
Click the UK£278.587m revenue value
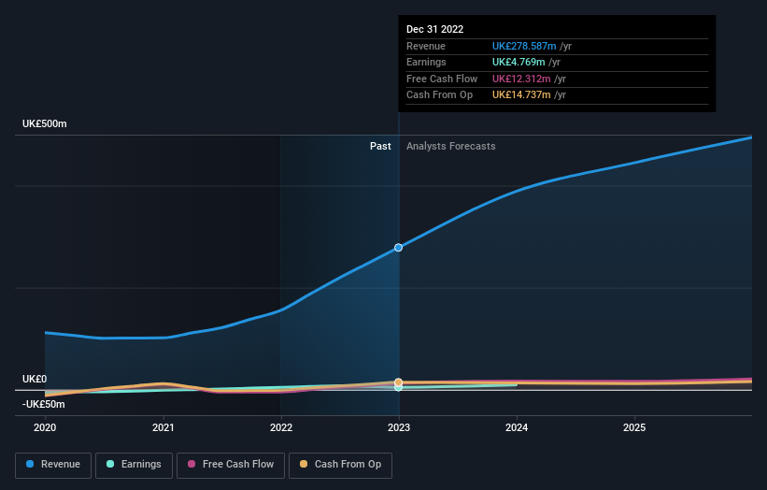pyautogui.click(x=524, y=46)
